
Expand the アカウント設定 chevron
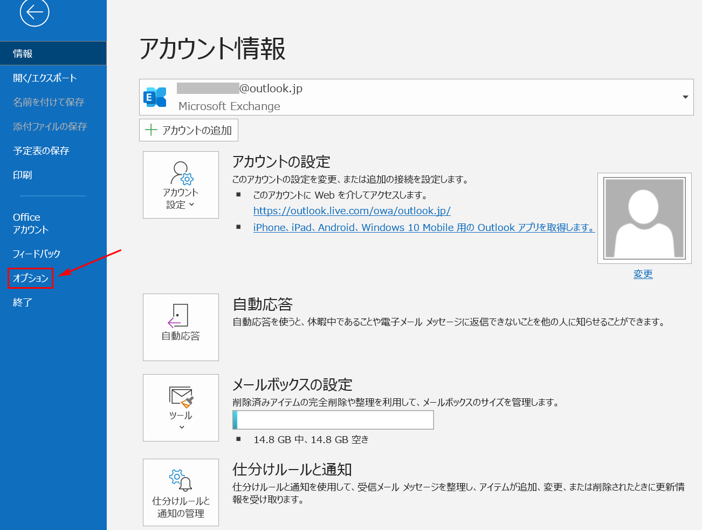point(192,205)
